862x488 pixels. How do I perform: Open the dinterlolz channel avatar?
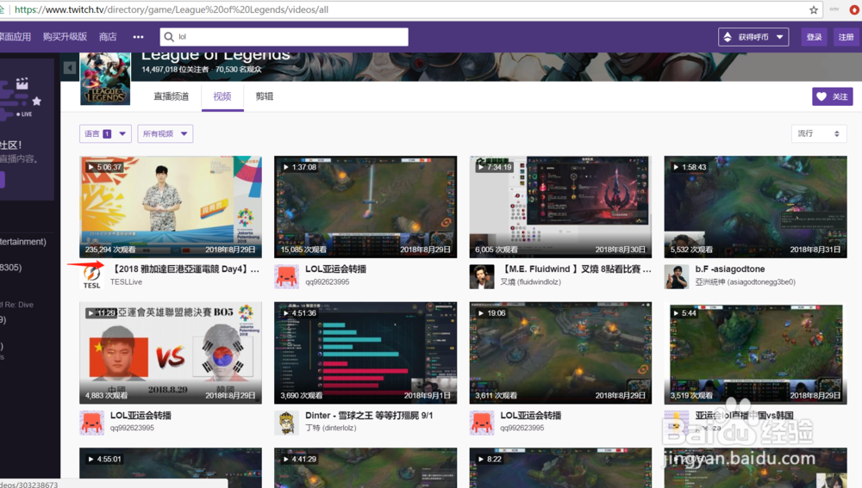pyautogui.click(x=286, y=423)
